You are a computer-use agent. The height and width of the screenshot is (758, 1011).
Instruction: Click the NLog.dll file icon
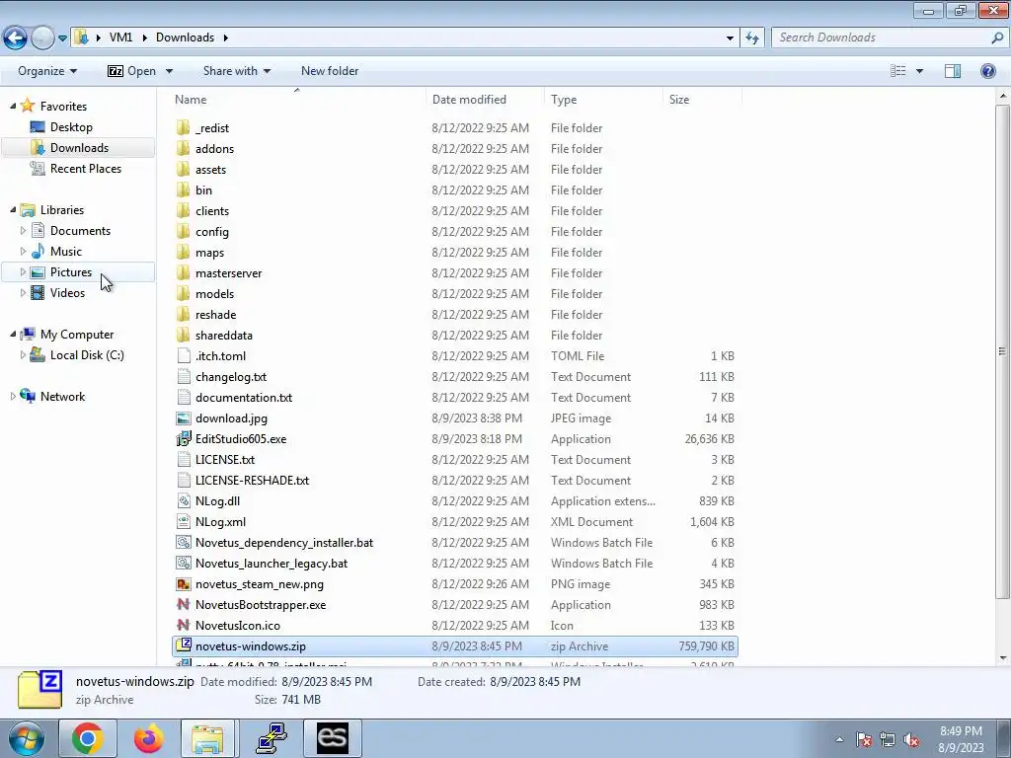183,500
